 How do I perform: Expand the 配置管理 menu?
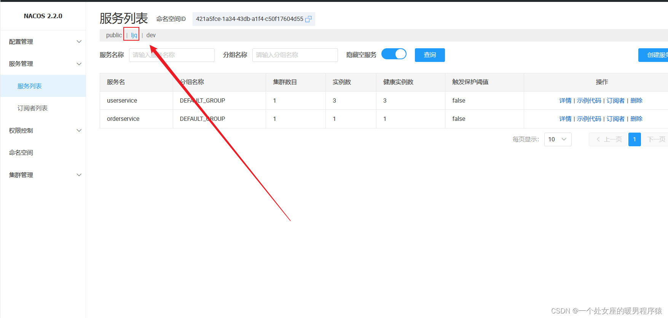tap(43, 42)
